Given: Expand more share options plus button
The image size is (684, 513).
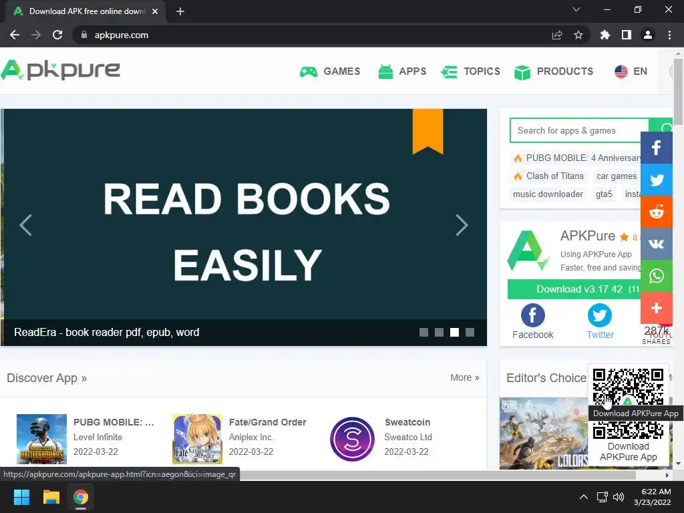Looking at the screenshot, I should pos(657,308).
